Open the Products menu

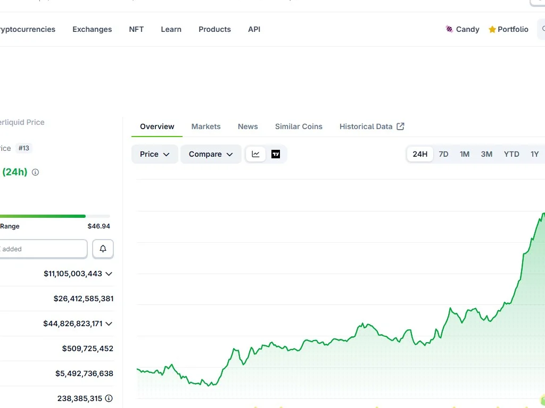(214, 30)
